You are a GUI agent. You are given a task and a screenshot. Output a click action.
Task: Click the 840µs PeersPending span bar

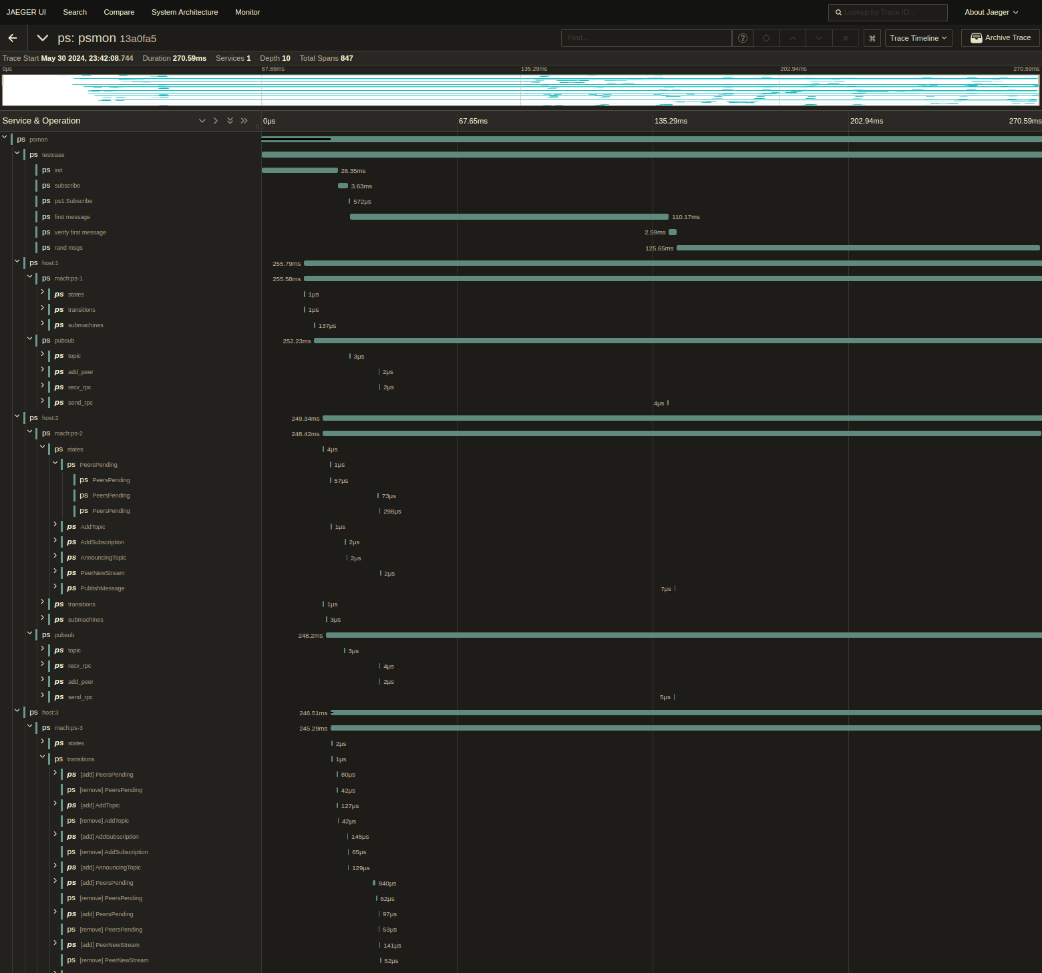point(374,883)
